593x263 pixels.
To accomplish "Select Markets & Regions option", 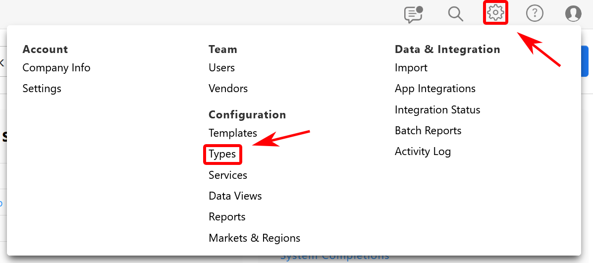I will point(255,238).
